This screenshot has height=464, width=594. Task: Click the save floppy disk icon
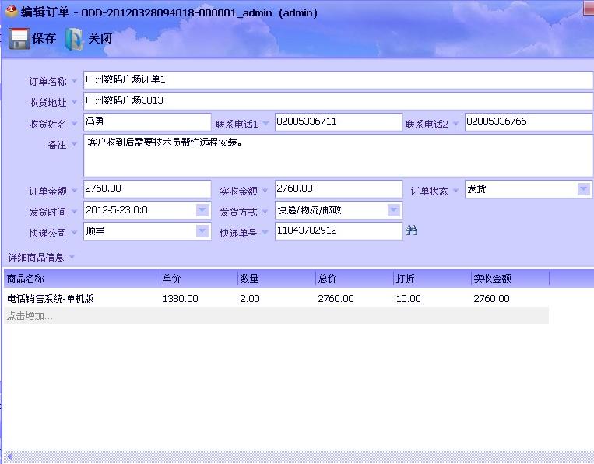click(19, 39)
